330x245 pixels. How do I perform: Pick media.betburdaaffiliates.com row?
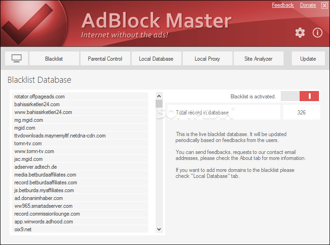coord(80,175)
